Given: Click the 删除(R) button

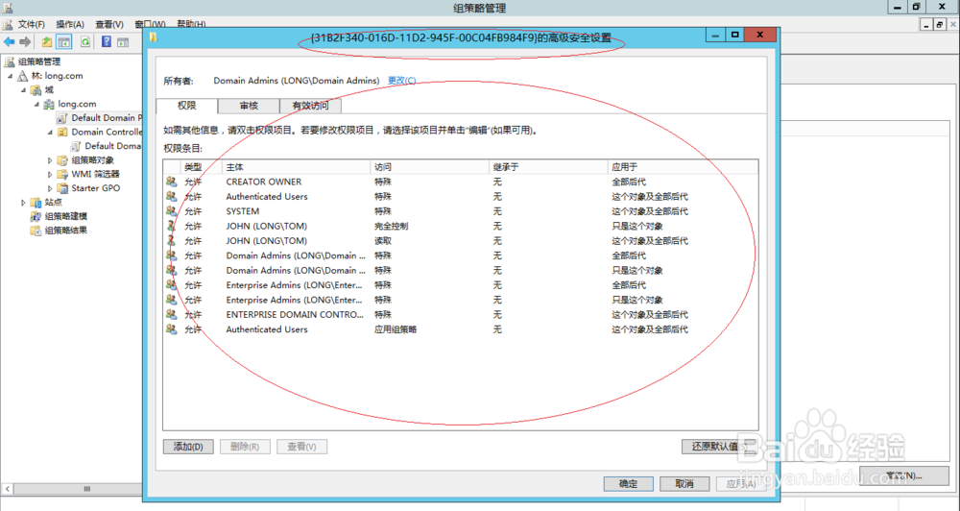Looking at the screenshot, I should tap(244, 447).
